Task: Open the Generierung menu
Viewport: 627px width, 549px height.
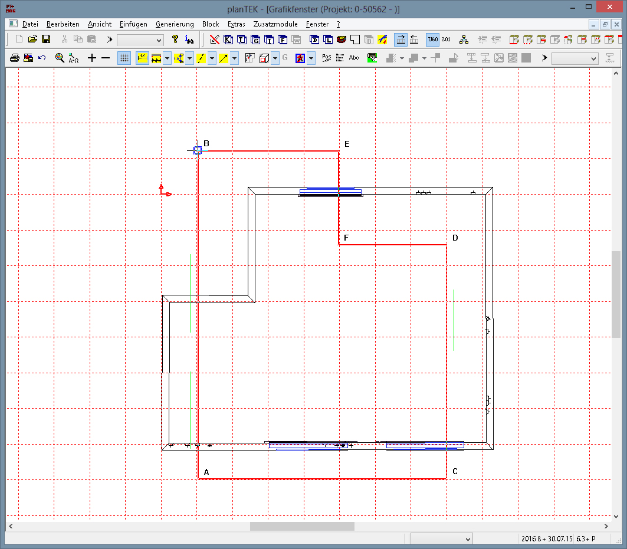Action: [175, 24]
